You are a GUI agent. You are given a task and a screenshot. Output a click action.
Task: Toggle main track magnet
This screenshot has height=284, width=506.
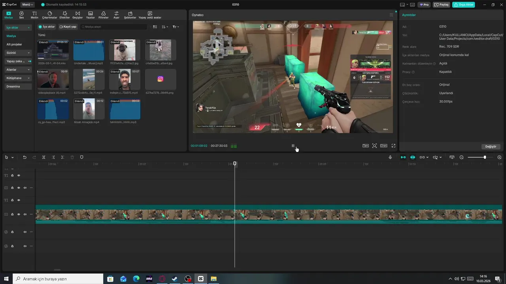point(403,157)
